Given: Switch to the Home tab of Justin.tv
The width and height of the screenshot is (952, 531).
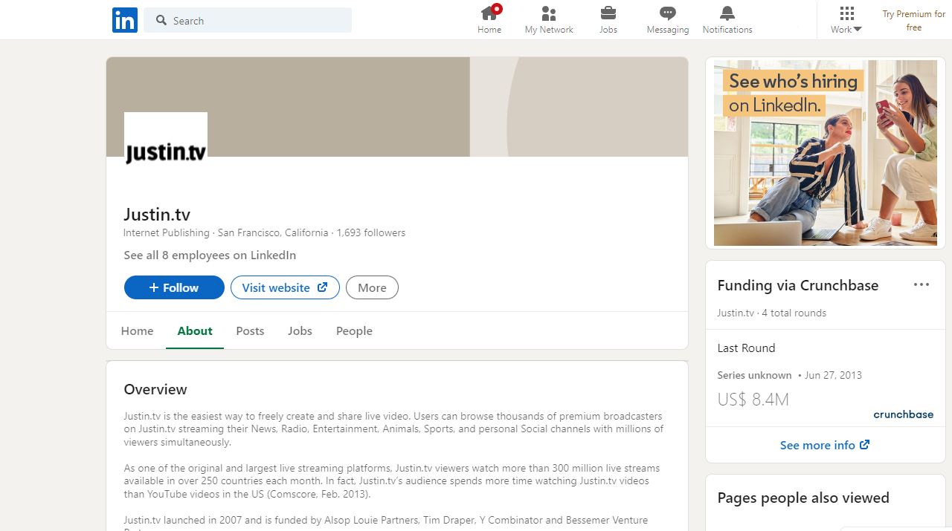Looking at the screenshot, I should pyautogui.click(x=137, y=330).
